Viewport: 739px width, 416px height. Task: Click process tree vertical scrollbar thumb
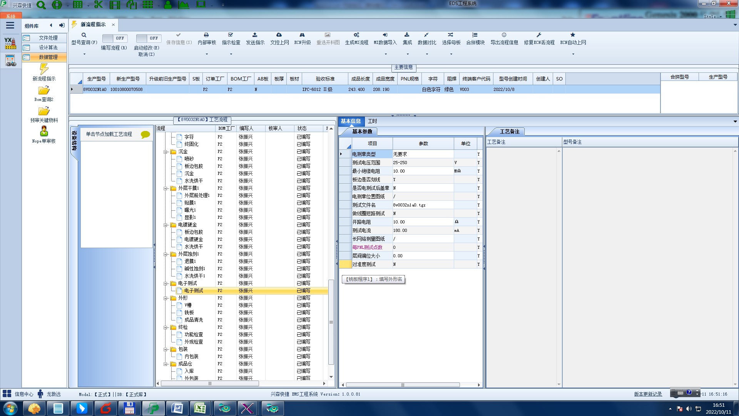331,322
